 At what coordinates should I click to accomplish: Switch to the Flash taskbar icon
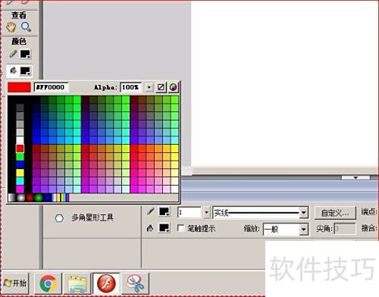pos(106,283)
